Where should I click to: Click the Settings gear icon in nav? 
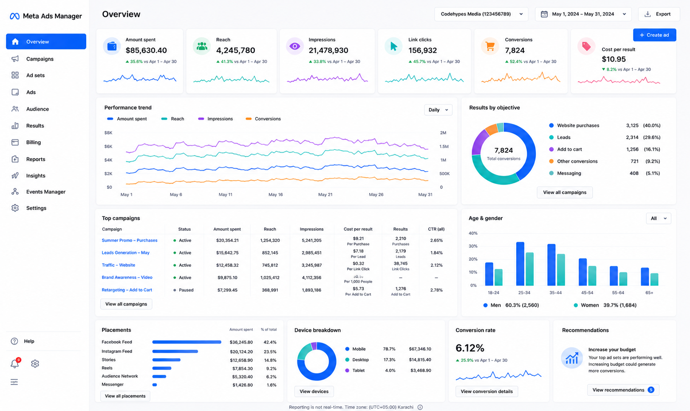[x=15, y=208]
